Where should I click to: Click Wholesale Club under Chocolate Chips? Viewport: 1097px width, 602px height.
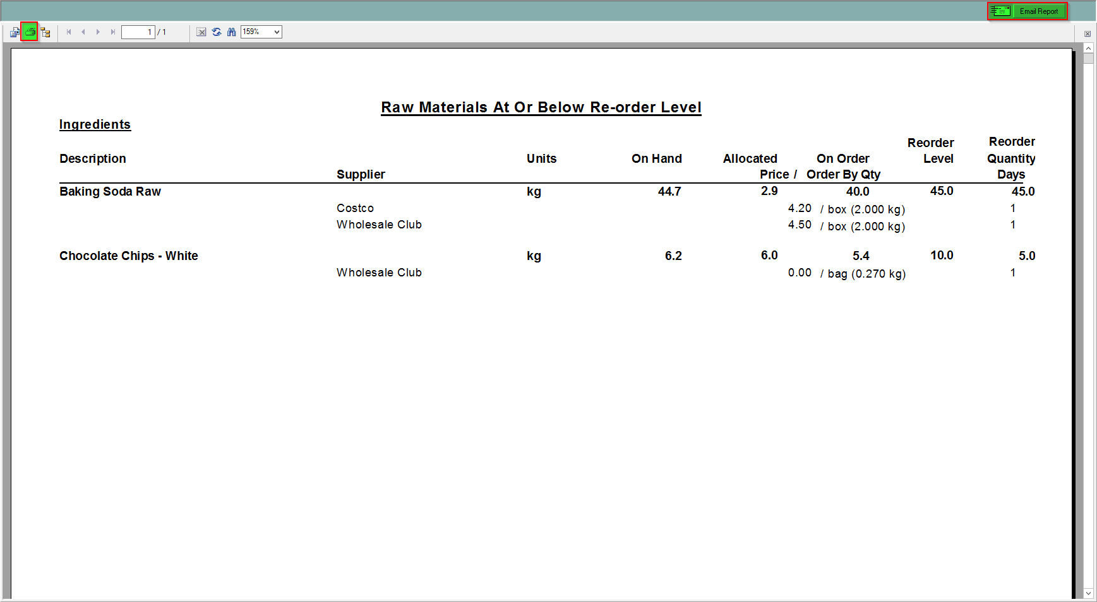point(379,273)
